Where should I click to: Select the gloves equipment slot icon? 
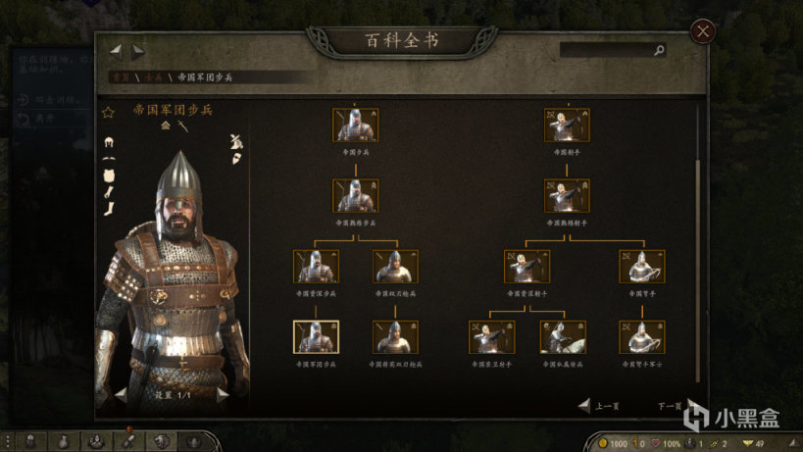pyautogui.click(x=109, y=192)
